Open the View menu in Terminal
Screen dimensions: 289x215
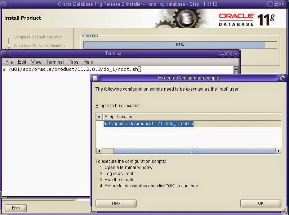coord(36,62)
